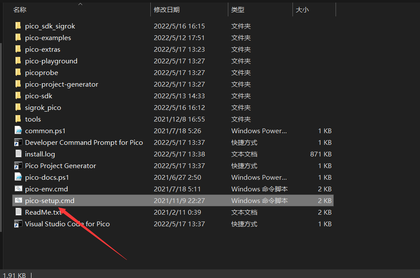Click date 2021/7/18 5:11 of pico-env.cmd
420x278 pixels.
[177, 189]
